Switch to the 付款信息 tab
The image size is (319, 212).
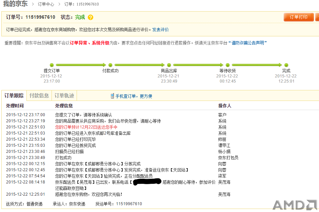[39, 95]
